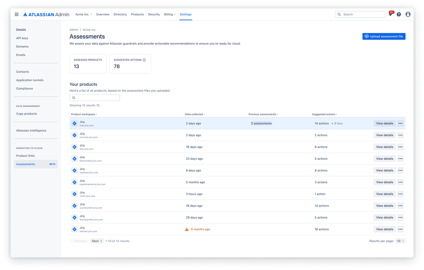Click the Atlassian Admin logo
424x270 pixels.
coord(46,14)
